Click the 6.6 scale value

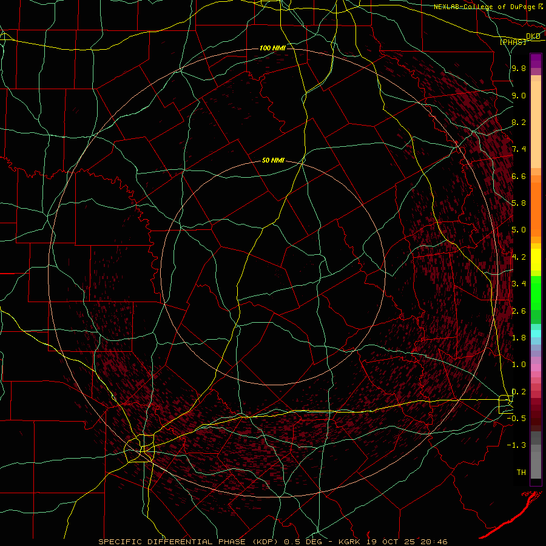[519, 176]
